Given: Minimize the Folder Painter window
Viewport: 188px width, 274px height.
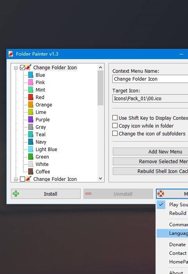Looking at the screenshot, I should (x=181, y=54).
